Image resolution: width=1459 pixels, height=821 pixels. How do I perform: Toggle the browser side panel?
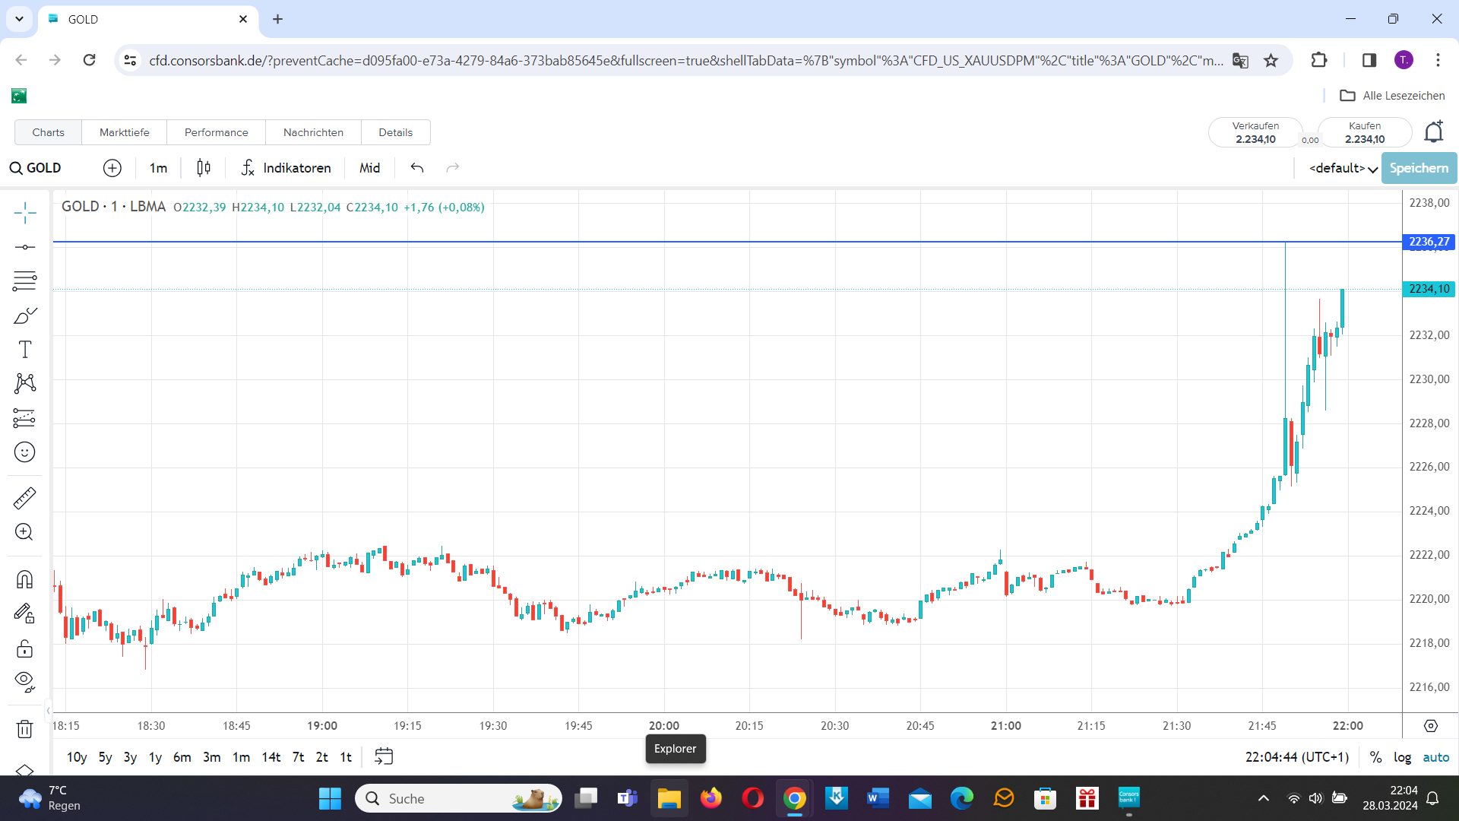[x=1369, y=60]
